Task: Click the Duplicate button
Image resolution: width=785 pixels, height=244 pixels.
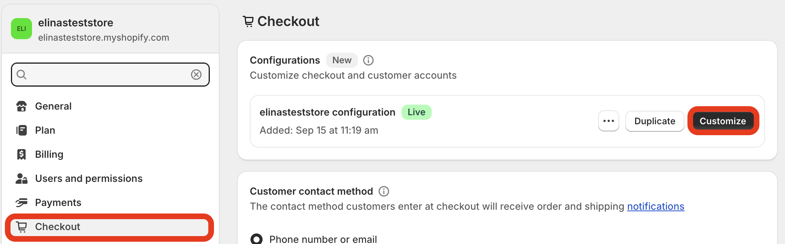Action: pyautogui.click(x=654, y=121)
